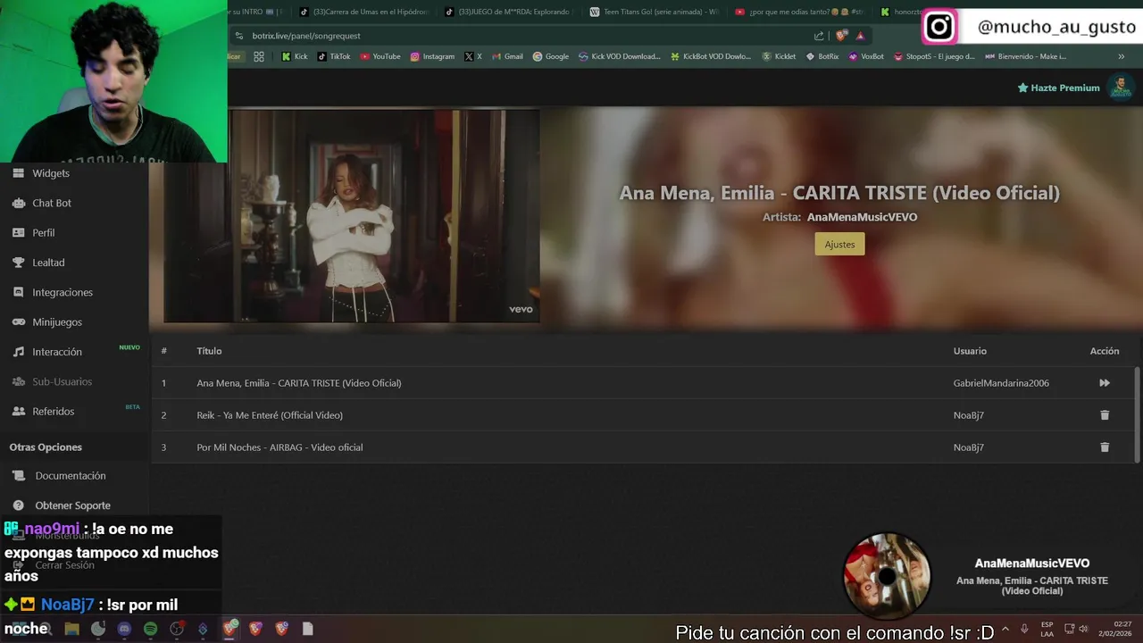
Task: Open the bookmarks apps grid icon
Action: coord(259,56)
